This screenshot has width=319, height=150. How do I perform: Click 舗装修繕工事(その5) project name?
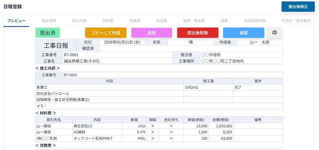click(82, 61)
